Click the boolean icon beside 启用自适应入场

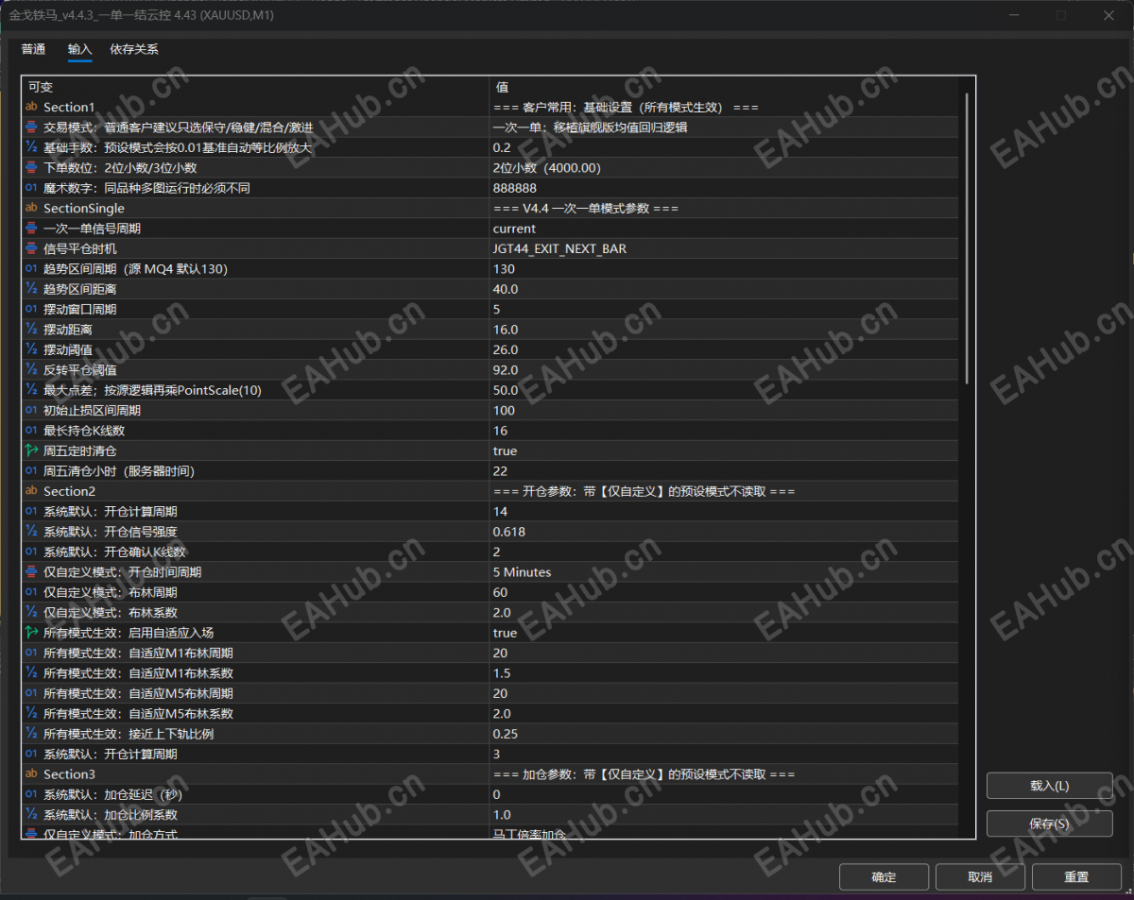pos(31,633)
